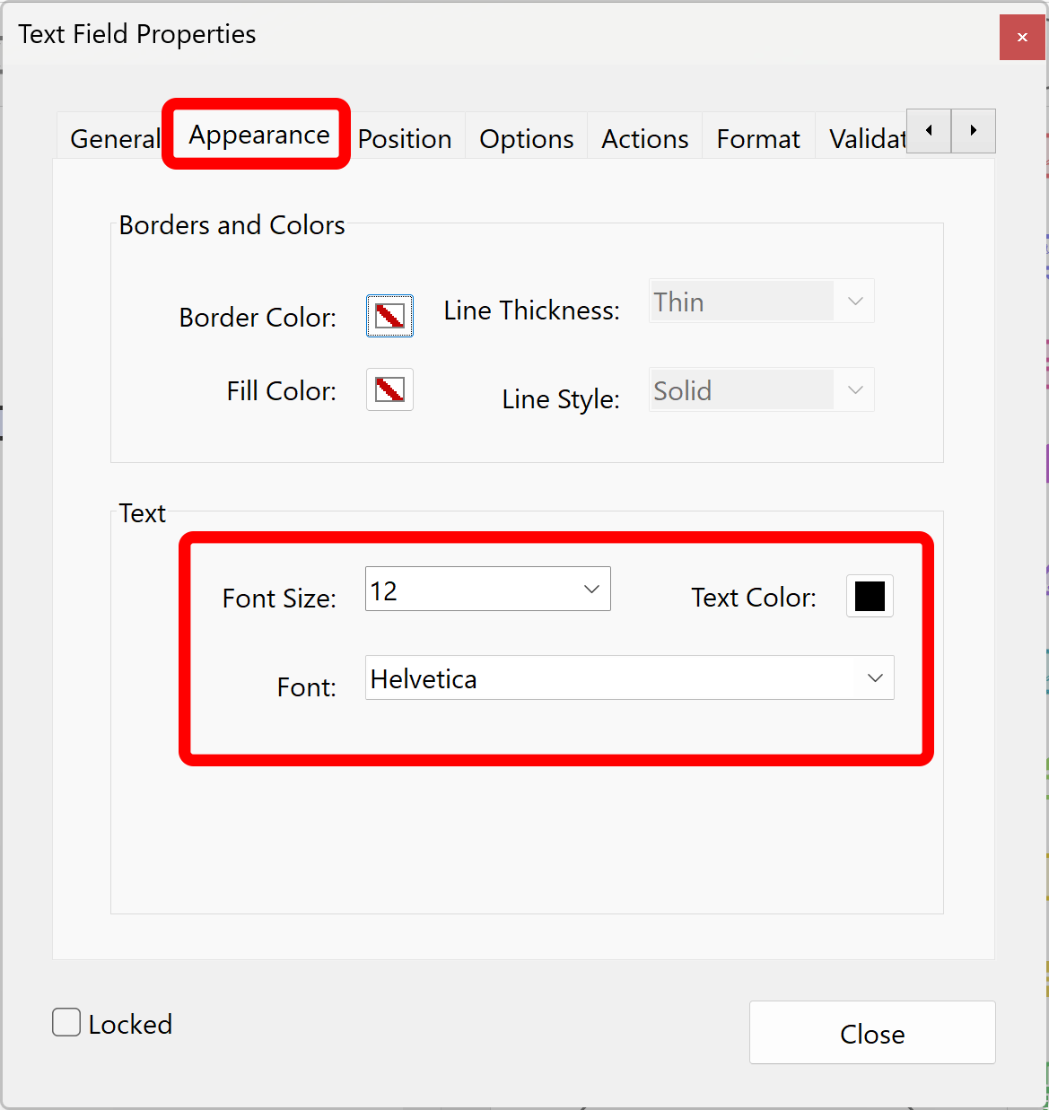Enable the Locked checkbox
Viewport: 1049px width, 1110px height.
[66, 1022]
